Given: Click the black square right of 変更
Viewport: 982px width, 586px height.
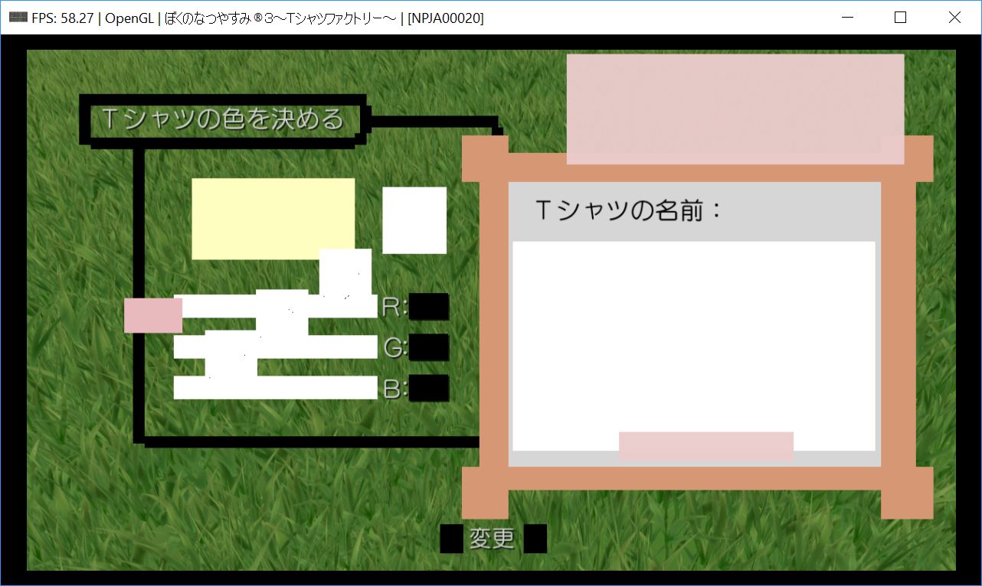Looking at the screenshot, I should pos(535,539).
